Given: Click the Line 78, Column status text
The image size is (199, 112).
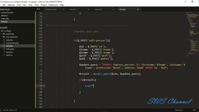Looking at the screenshot, I should tap(10, 110).
